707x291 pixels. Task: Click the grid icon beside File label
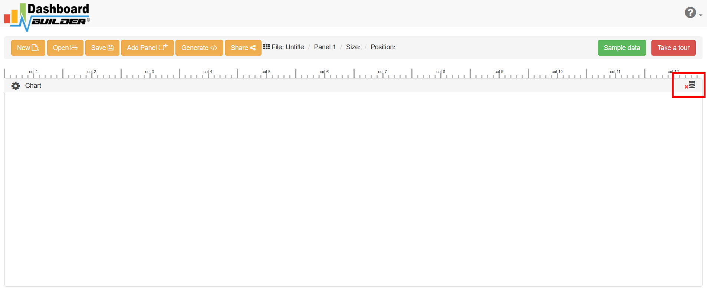pyautogui.click(x=266, y=47)
